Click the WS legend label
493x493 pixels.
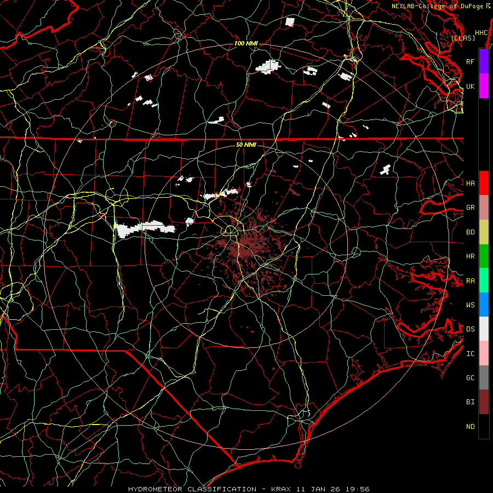tap(470, 305)
